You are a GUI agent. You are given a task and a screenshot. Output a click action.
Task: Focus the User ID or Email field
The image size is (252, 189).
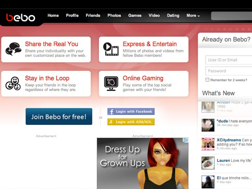click(228, 60)
